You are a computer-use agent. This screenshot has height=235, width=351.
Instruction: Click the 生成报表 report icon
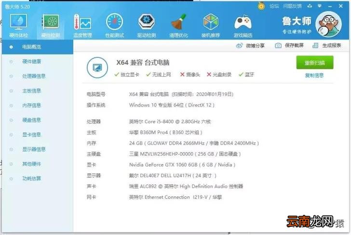click(315, 45)
